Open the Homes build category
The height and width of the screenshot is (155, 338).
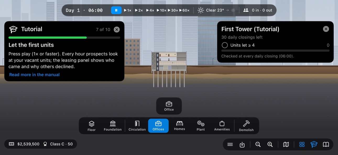click(x=179, y=126)
